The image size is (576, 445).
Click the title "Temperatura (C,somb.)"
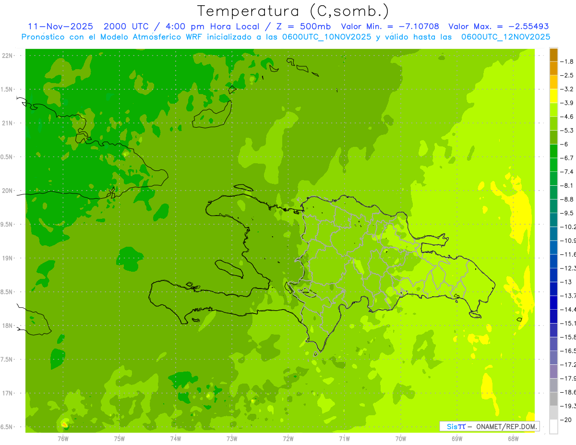click(x=293, y=11)
